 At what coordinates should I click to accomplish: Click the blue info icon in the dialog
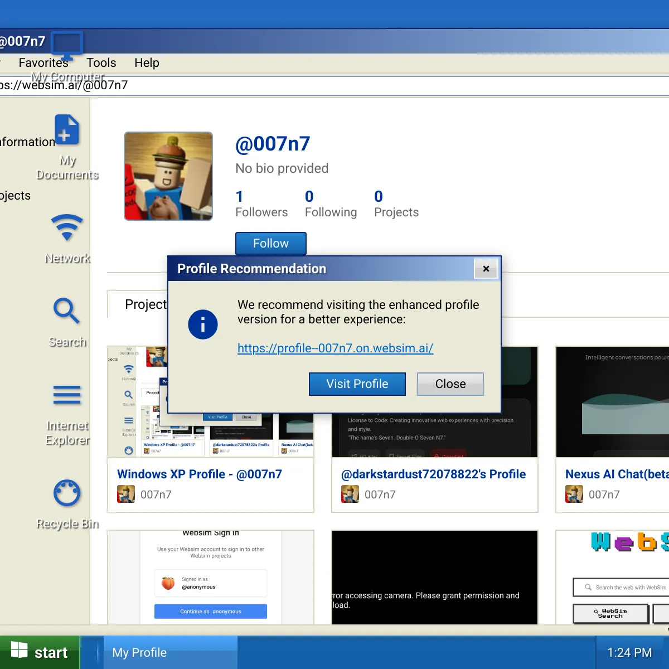tap(202, 324)
